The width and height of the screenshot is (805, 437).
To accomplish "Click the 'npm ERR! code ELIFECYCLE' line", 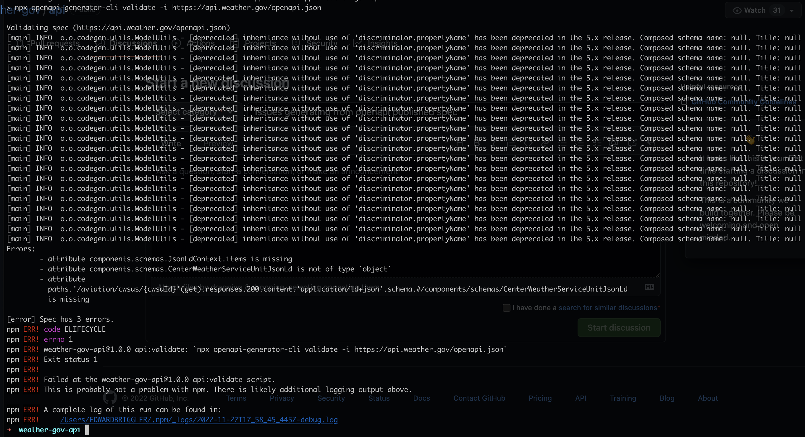I will click(56, 329).
